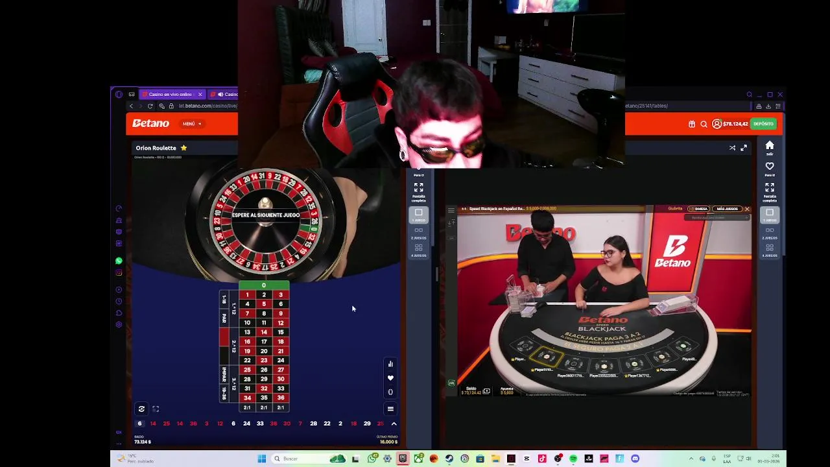Close the Speed Blackjack game panel
The image size is (830, 467).
coord(747,209)
